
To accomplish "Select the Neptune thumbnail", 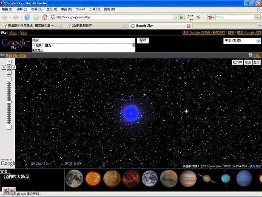I will pos(244,178).
